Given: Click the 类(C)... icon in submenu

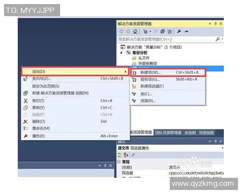Looking at the screenshot, I should tap(134, 94).
